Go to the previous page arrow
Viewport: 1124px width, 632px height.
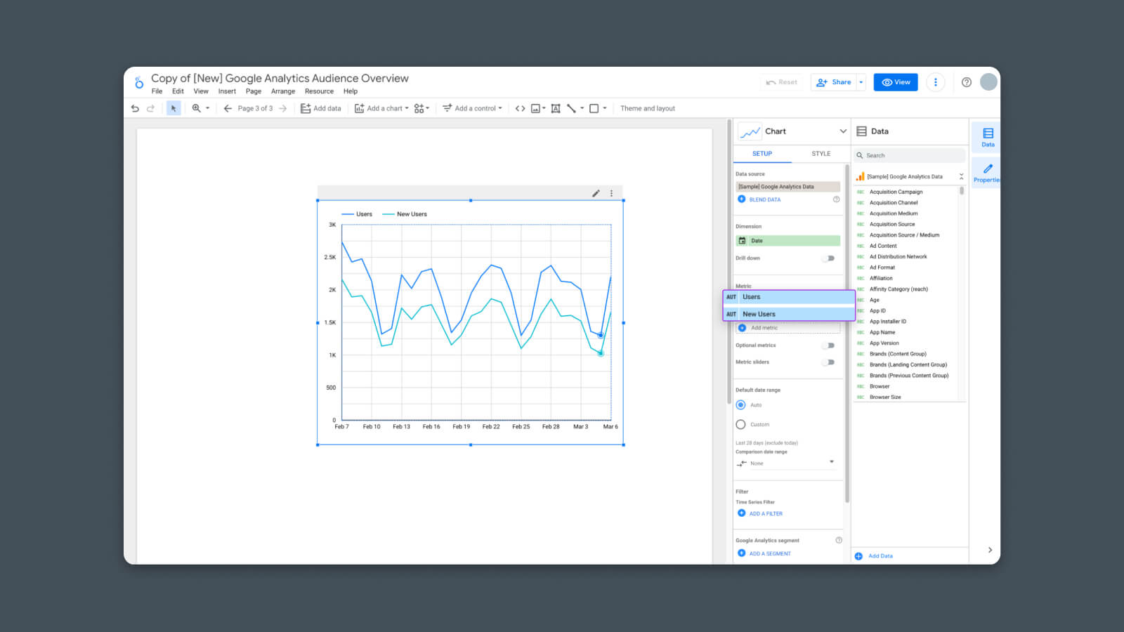[x=228, y=109]
